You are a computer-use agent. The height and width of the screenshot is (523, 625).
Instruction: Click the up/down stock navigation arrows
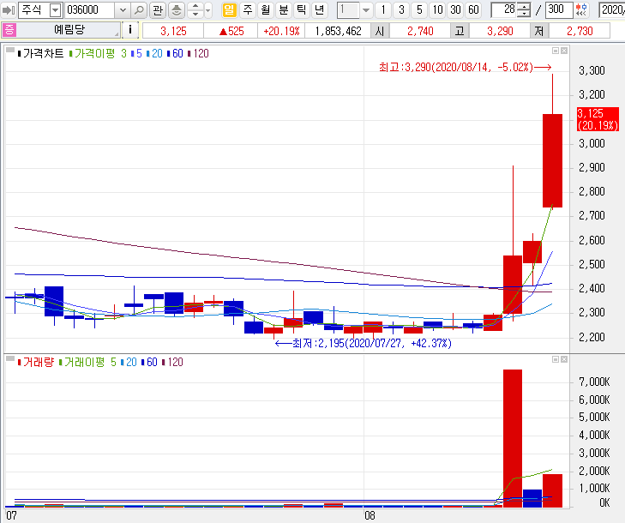click(x=195, y=10)
